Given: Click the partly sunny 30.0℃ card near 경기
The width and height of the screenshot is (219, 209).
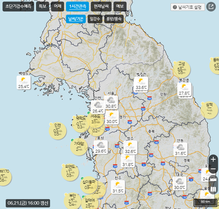Looking at the screenshot, I should tap(112, 118).
